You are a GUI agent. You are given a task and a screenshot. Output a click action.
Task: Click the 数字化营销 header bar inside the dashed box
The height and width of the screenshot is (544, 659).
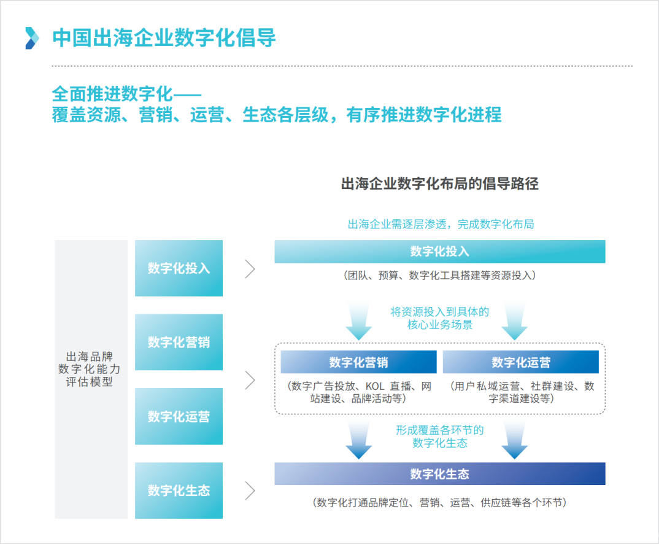pyautogui.click(x=358, y=362)
